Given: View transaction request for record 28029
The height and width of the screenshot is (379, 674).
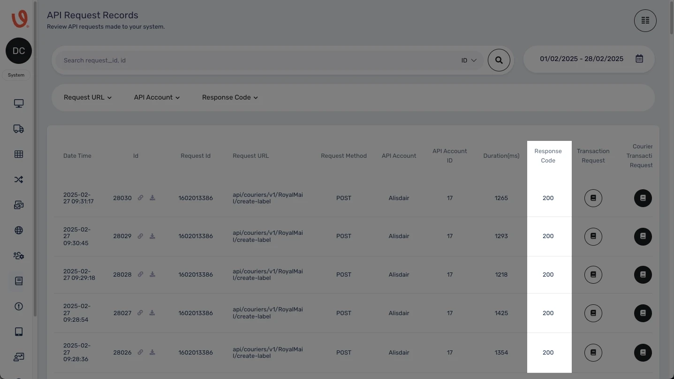Looking at the screenshot, I should click(x=593, y=236).
